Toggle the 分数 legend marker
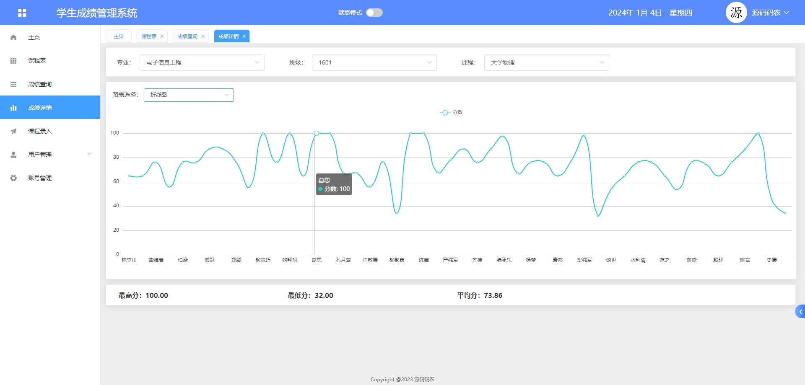The image size is (805, 385). point(445,112)
